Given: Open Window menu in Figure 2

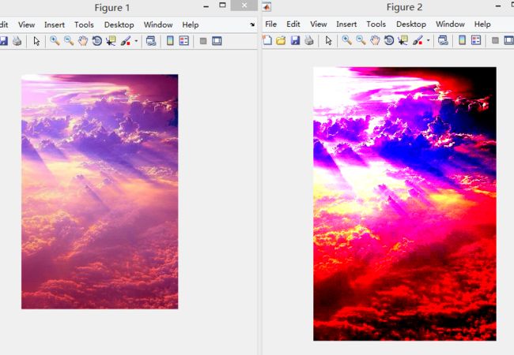Looking at the screenshot, I should (450, 24).
